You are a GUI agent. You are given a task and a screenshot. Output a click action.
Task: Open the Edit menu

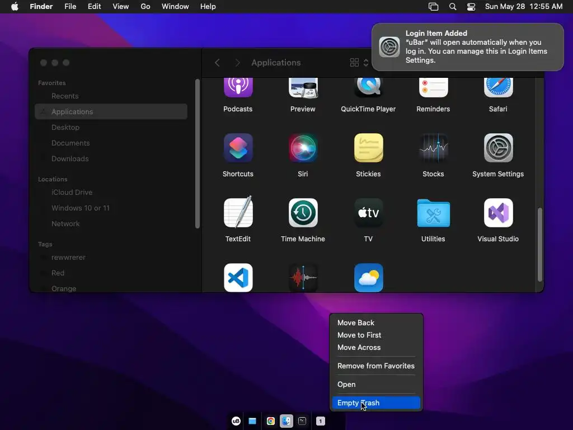pos(94,7)
